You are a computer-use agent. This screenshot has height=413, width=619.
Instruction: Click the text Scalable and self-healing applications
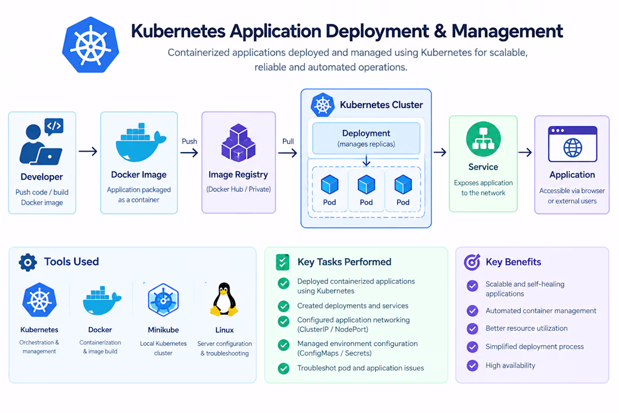(x=525, y=289)
